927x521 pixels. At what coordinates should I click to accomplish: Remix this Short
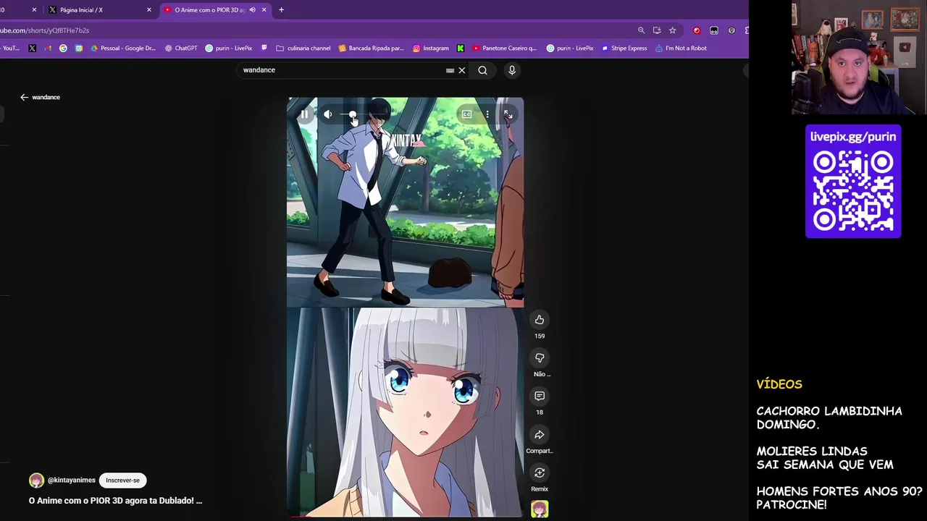click(x=540, y=473)
